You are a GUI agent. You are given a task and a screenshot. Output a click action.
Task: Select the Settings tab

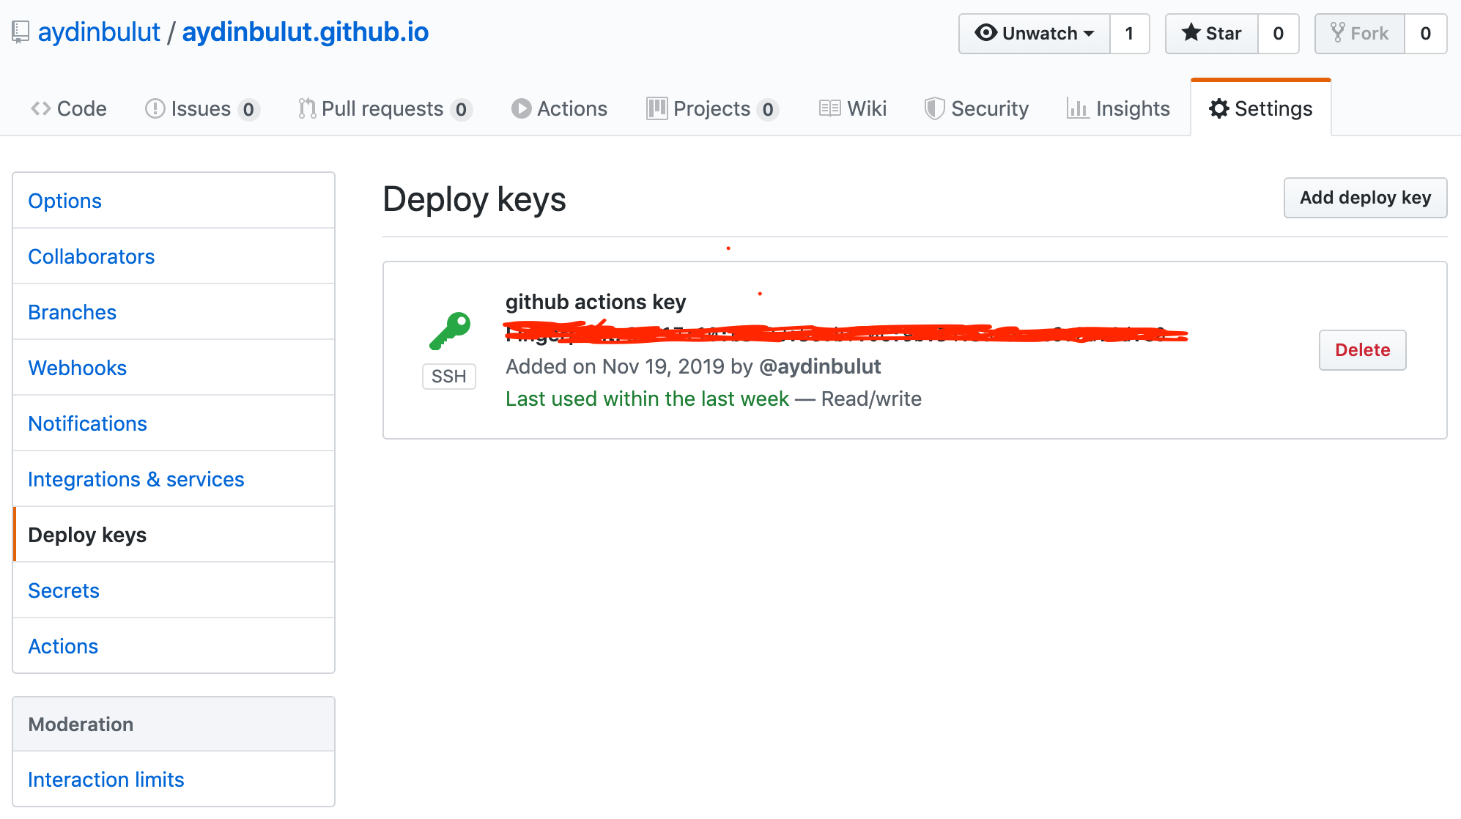(x=1261, y=108)
